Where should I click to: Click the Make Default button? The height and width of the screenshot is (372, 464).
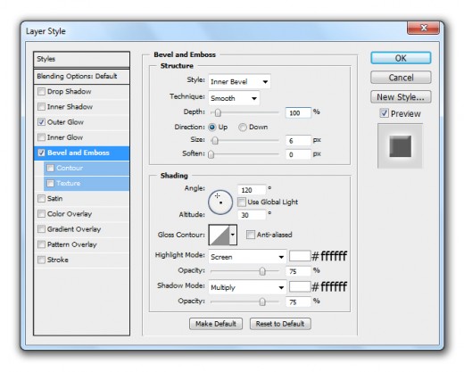216,324
